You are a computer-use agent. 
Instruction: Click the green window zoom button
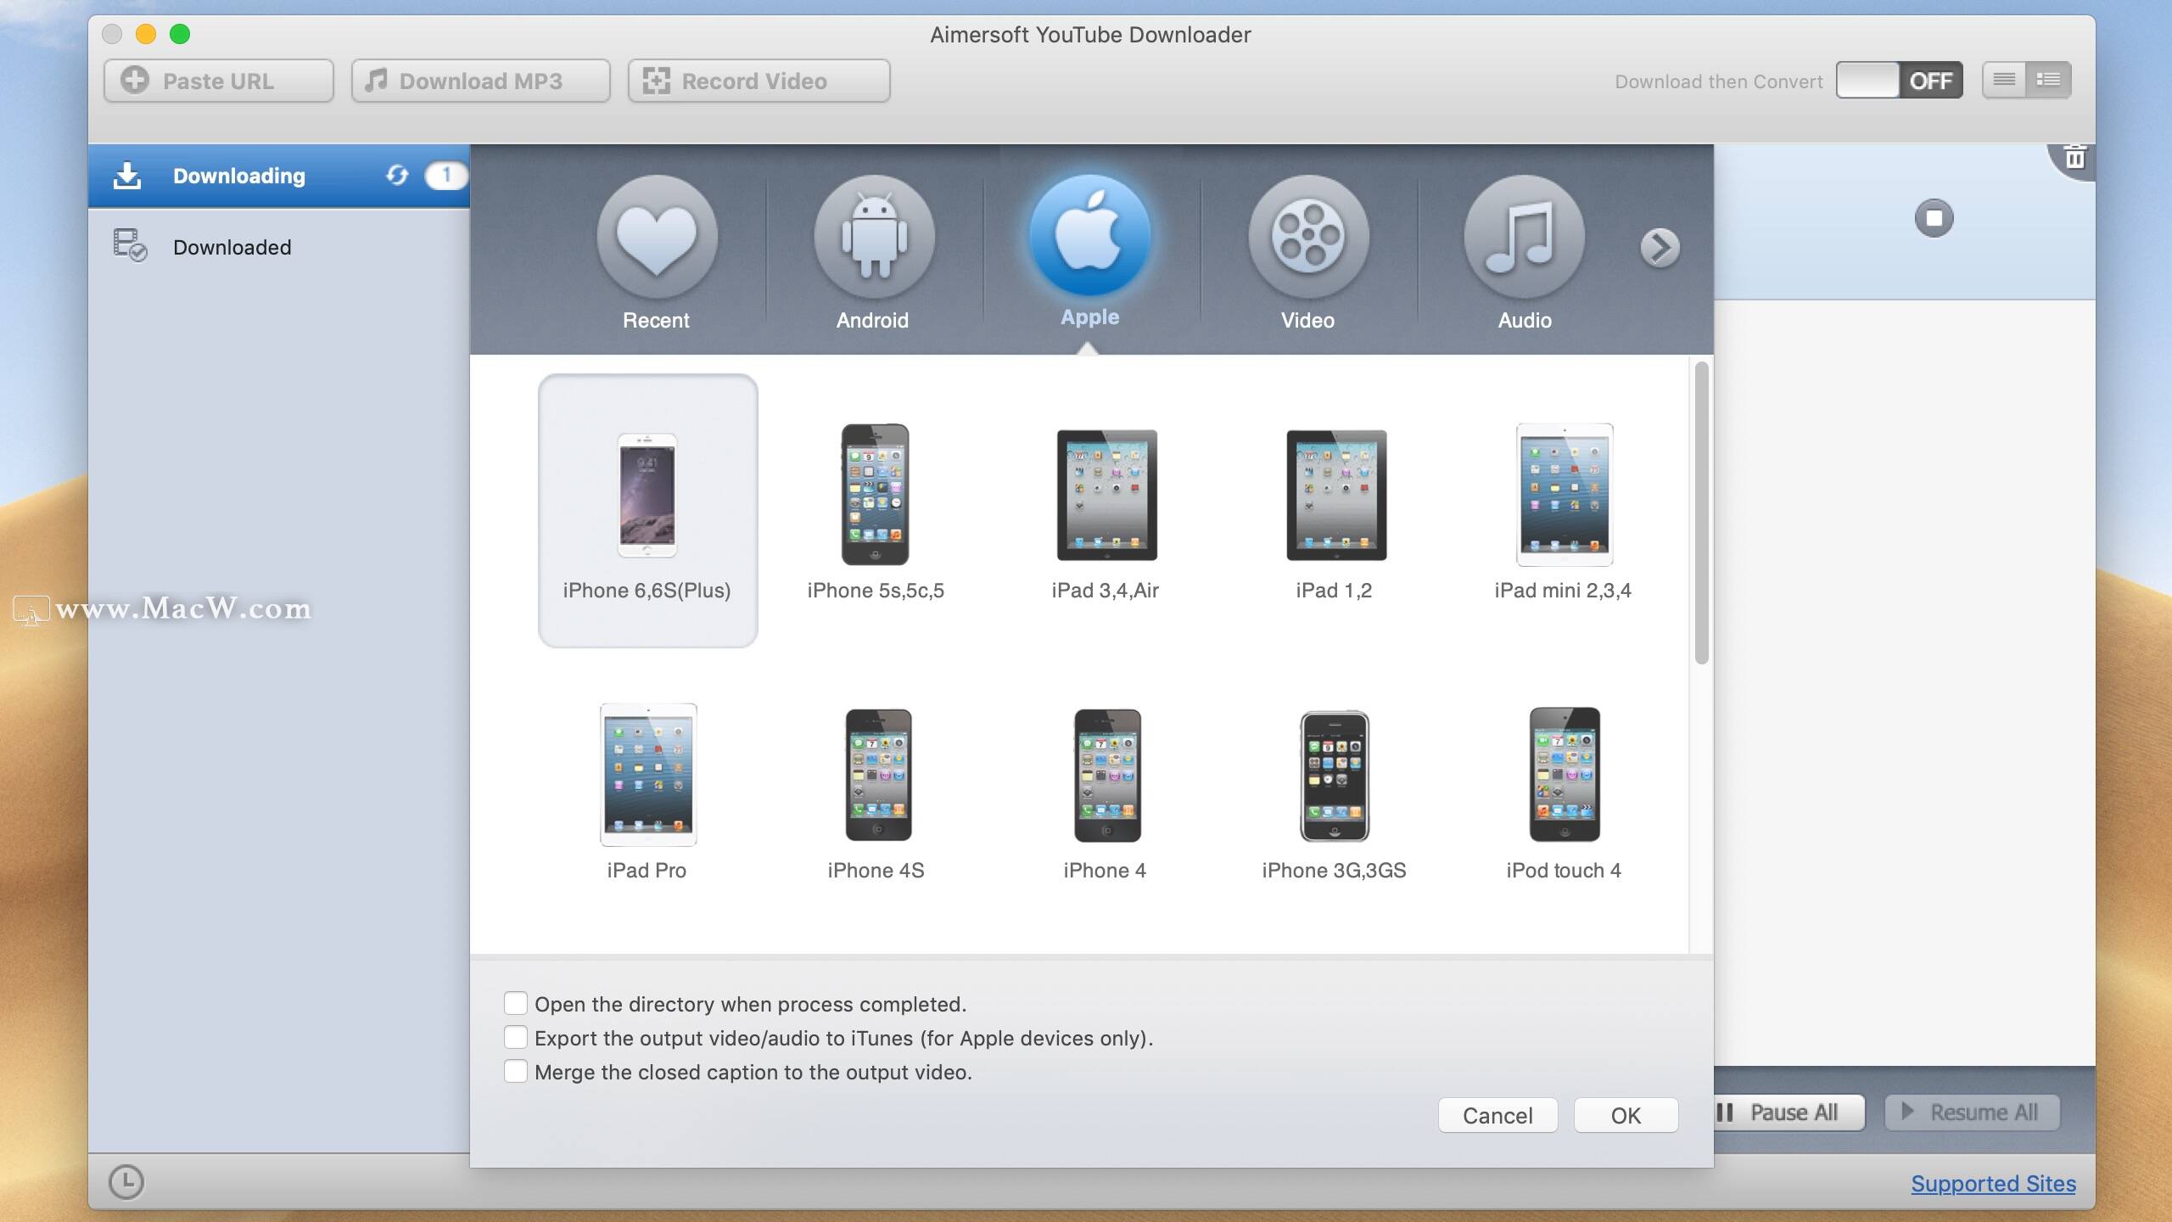tap(180, 34)
